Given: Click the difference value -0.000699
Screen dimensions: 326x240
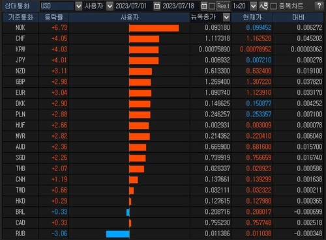Looking at the screenshot, I should pyautogui.click(x=308, y=212).
